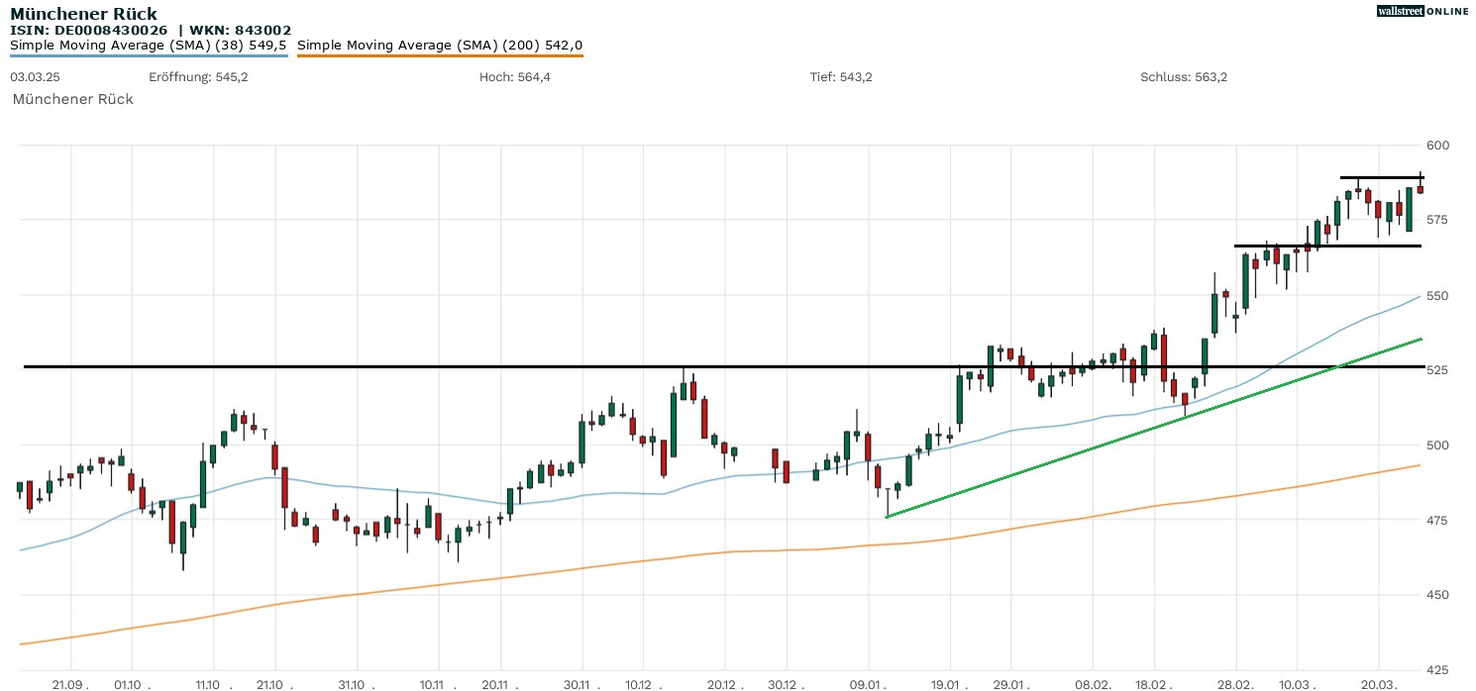Screen dimensions: 1476x691
Task: Select the SMA (200) legend label
Action: click(x=440, y=45)
